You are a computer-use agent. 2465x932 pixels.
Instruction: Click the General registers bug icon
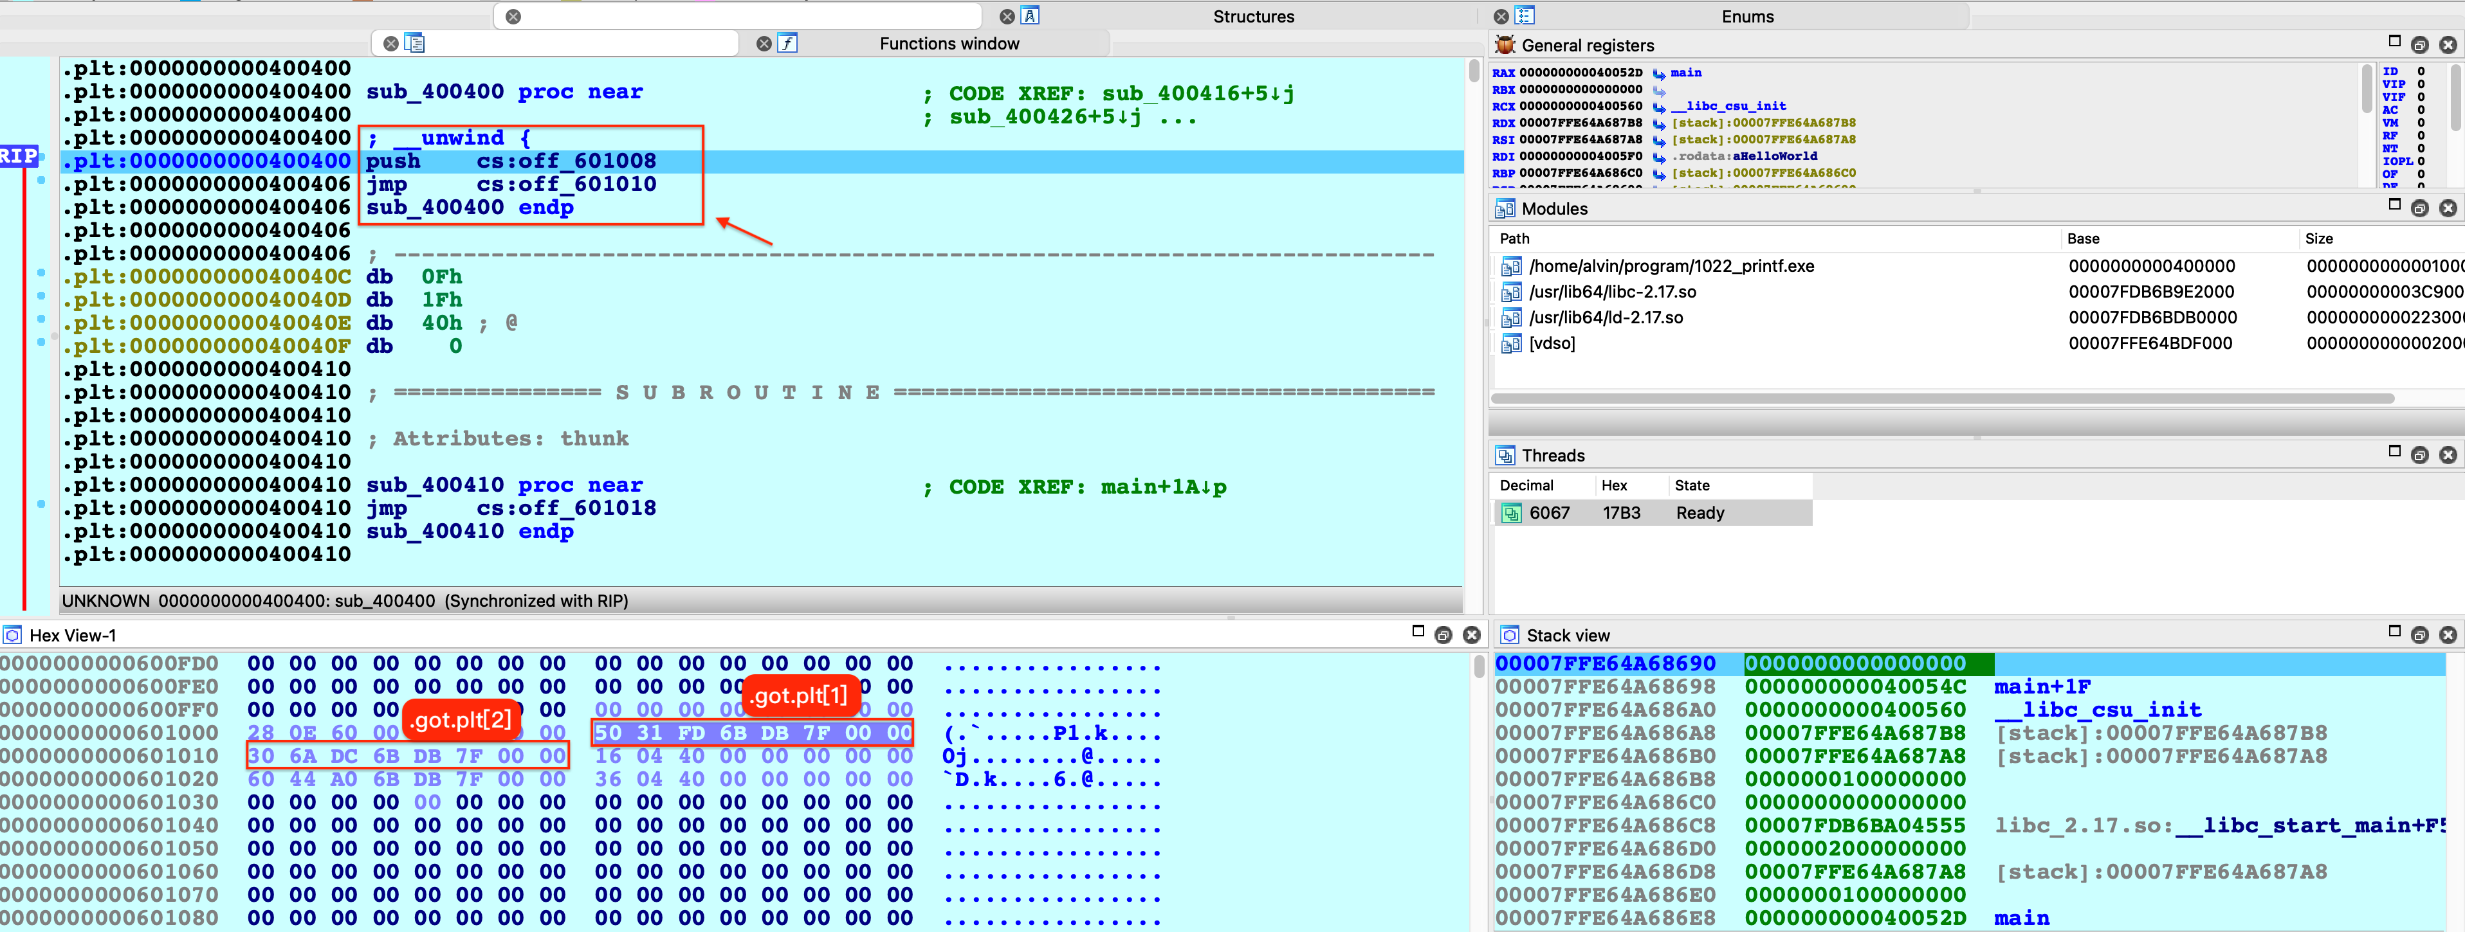pyautogui.click(x=1505, y=45)
